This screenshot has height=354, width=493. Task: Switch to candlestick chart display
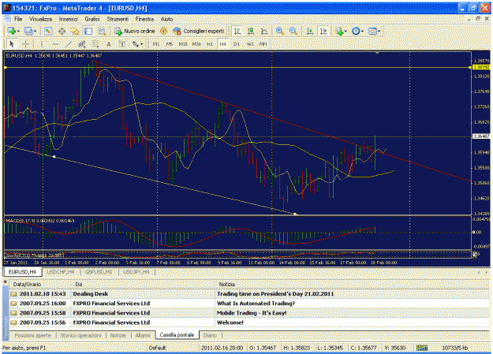251,31
